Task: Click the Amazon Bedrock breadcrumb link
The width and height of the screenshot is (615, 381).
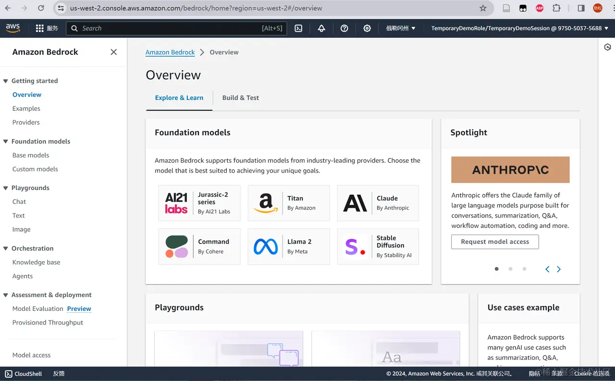Action: tap(170, 52)
